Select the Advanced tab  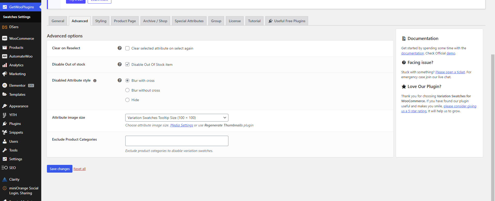point(80,21)
